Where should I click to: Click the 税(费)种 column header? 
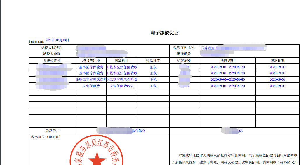coord(91,61)
